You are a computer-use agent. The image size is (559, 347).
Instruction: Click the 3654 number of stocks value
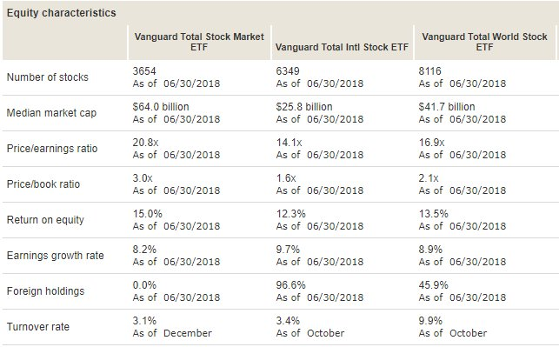[144, 71]
